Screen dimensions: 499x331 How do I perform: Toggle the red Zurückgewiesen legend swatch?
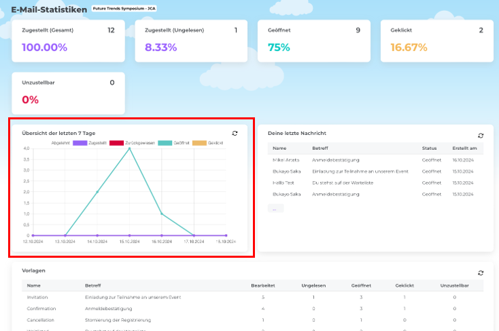pyautogui.click(x=116, y=143)
